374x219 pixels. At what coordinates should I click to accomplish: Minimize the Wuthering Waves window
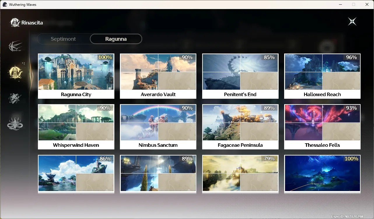click(340, 4)
